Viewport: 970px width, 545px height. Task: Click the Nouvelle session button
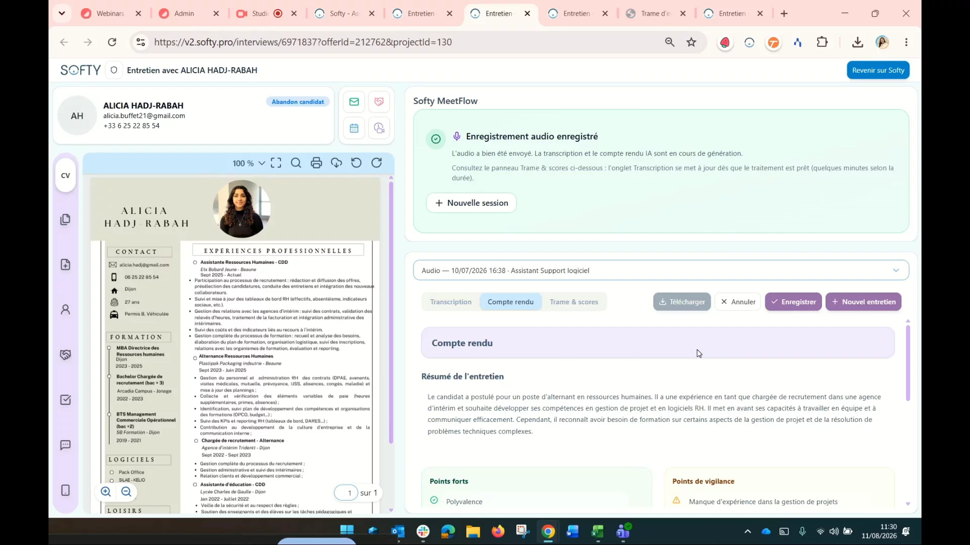tap(471, 203)
